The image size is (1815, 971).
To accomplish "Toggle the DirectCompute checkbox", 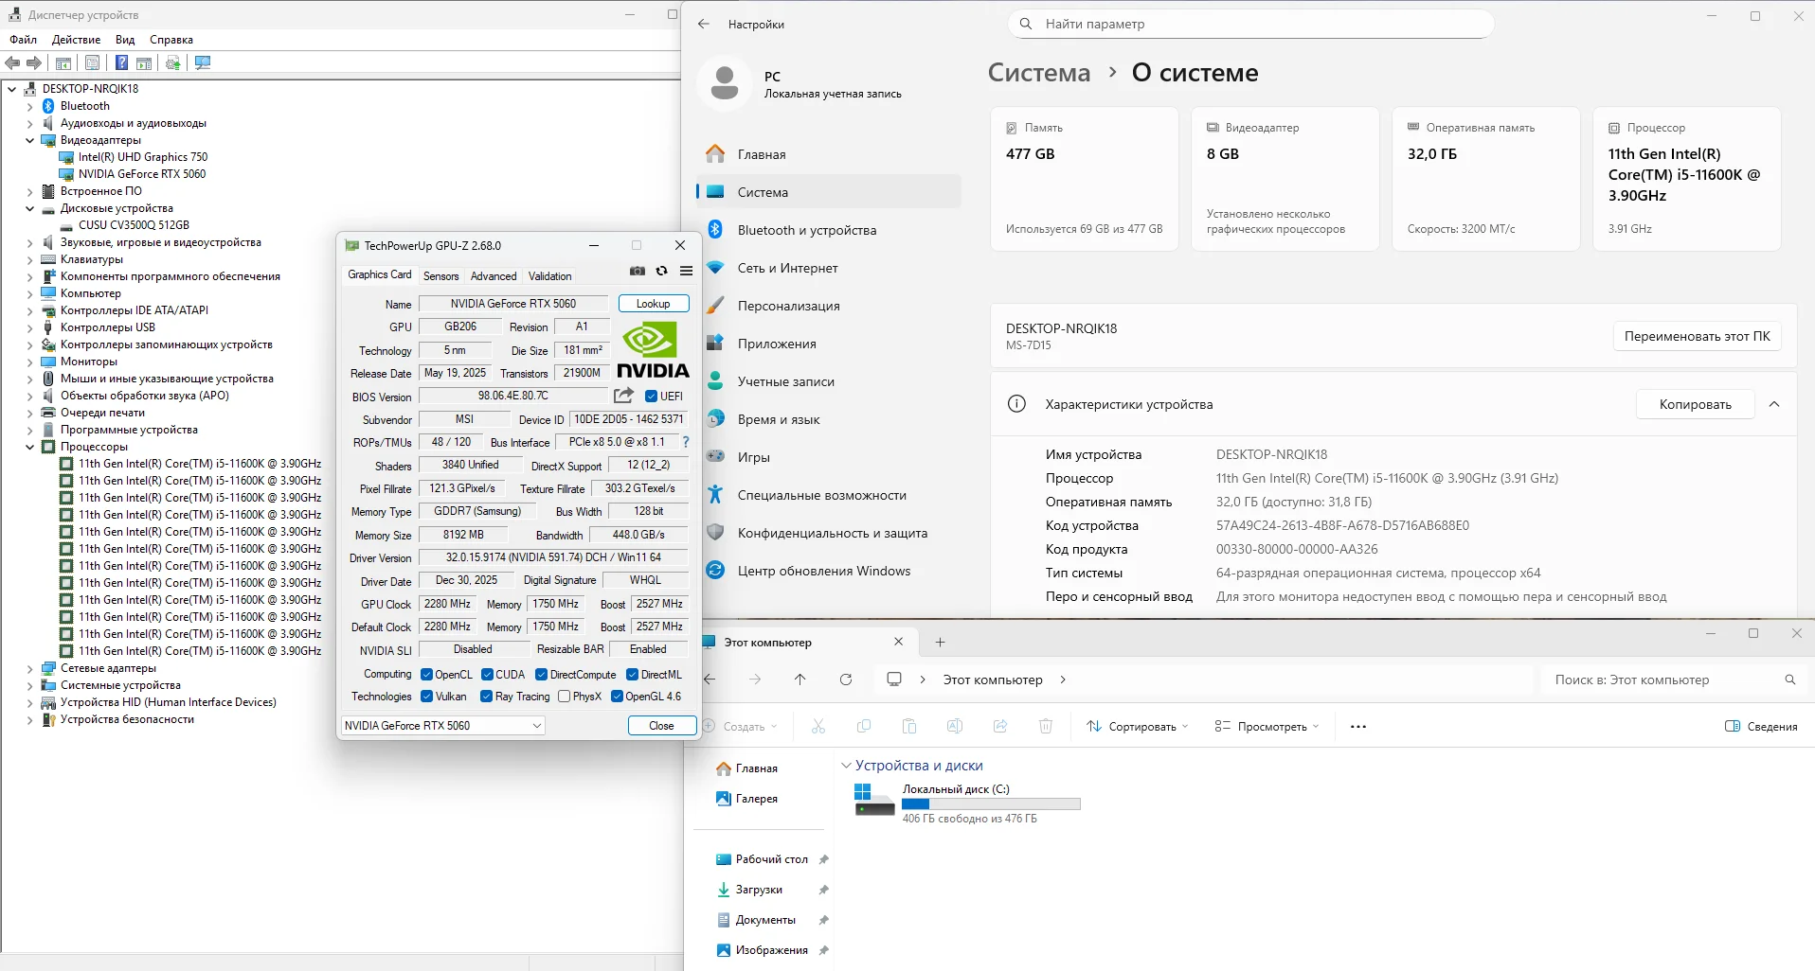I will point(541,675).
